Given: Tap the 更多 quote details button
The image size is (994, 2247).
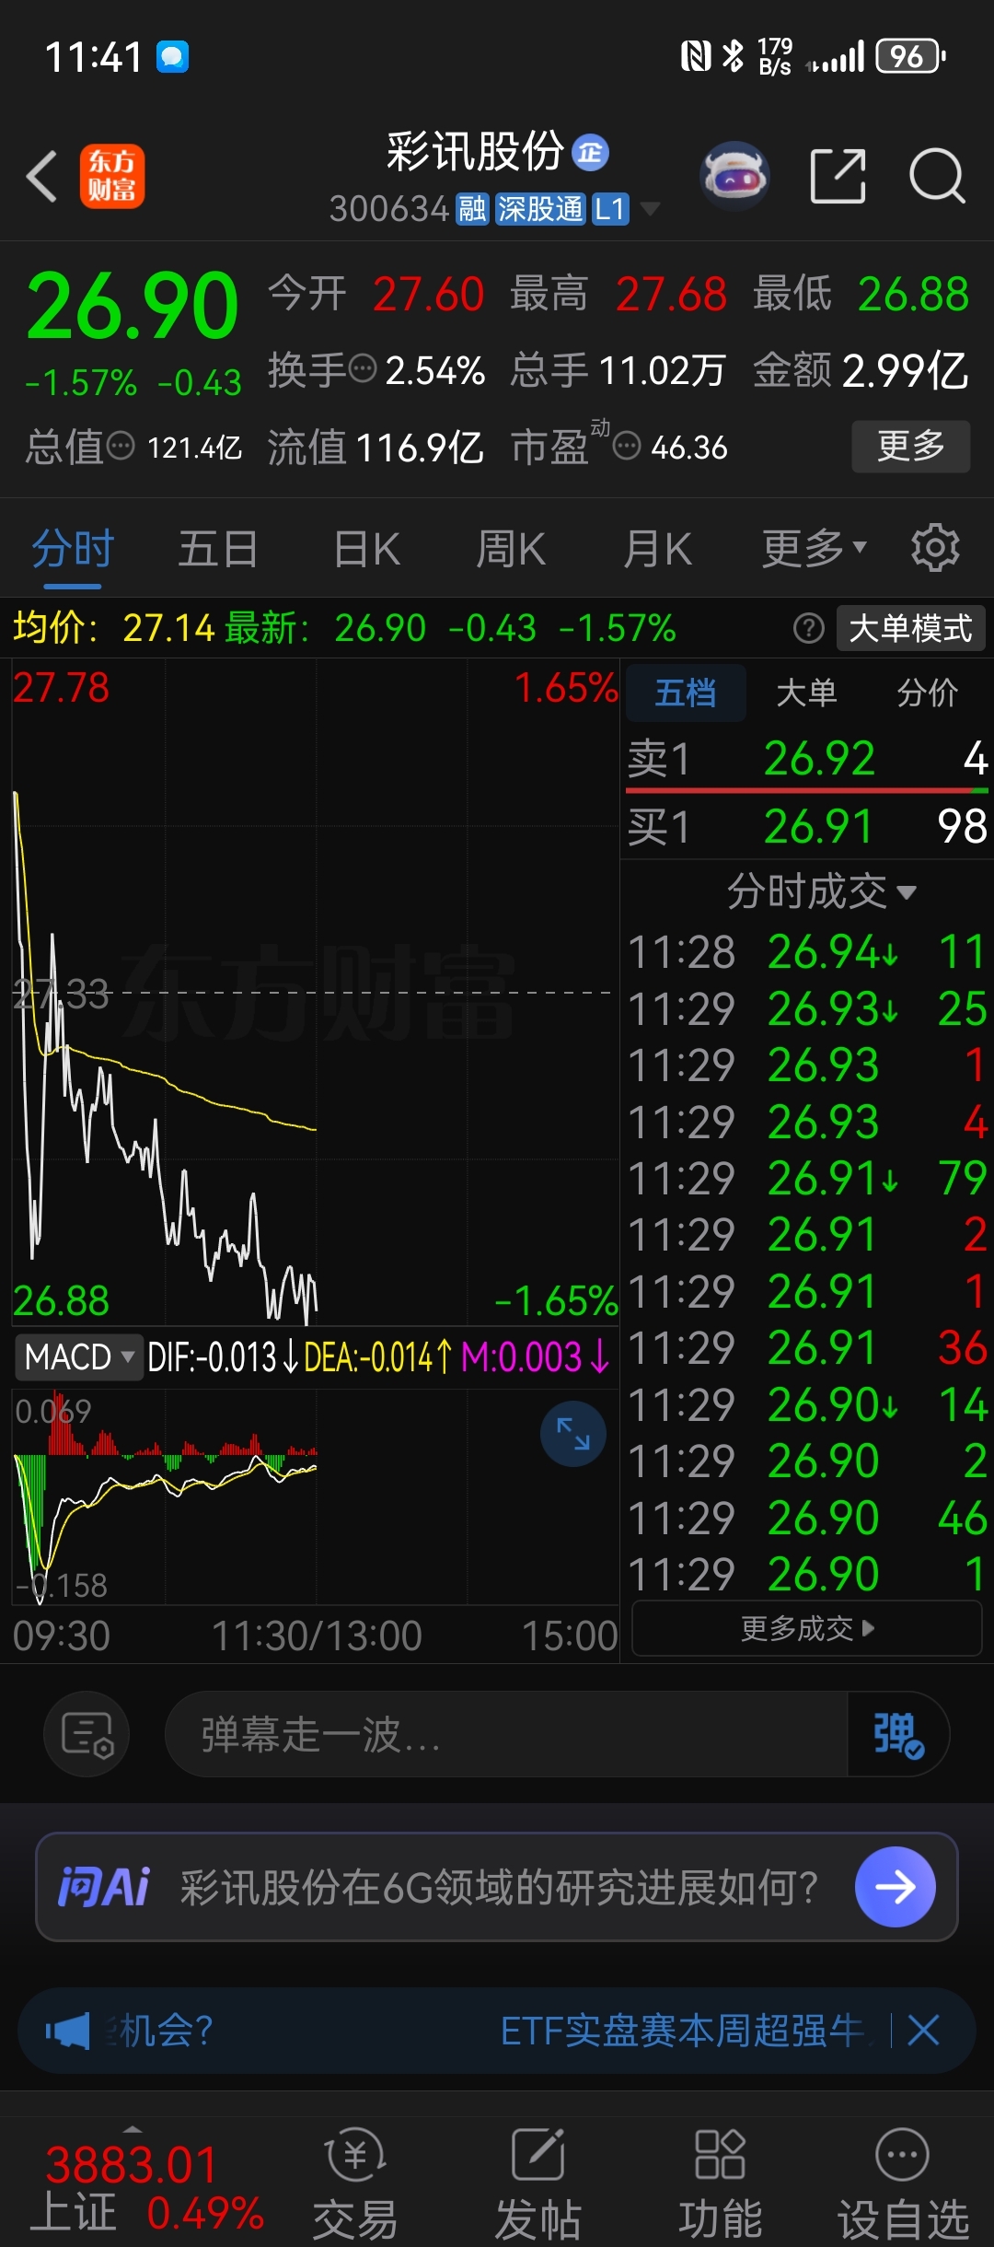Looking at the screenshot, I should (x=910, y=446).
